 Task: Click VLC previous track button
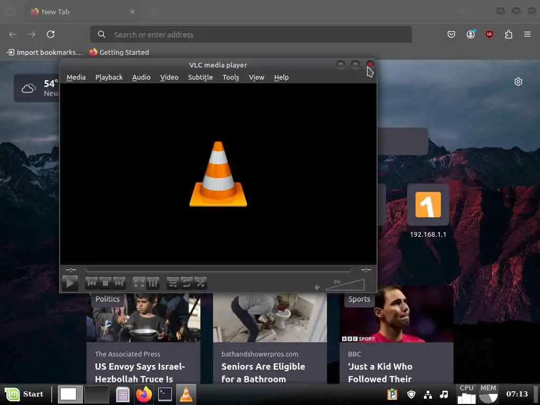[92, 283]
